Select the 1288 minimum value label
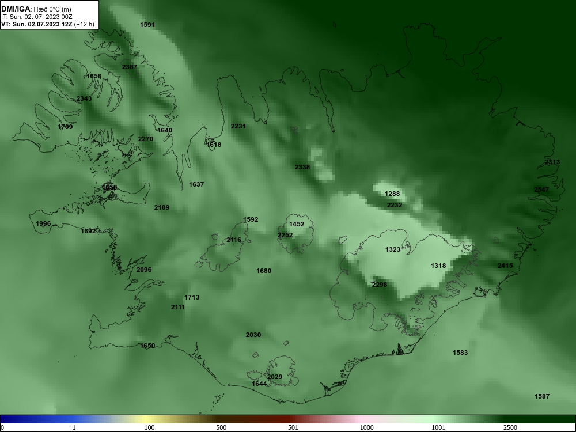 click(x=392, y=194)
